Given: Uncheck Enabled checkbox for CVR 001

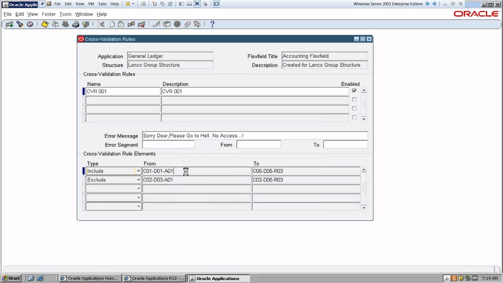Looking at the screenshot, I should click(354, 91).
